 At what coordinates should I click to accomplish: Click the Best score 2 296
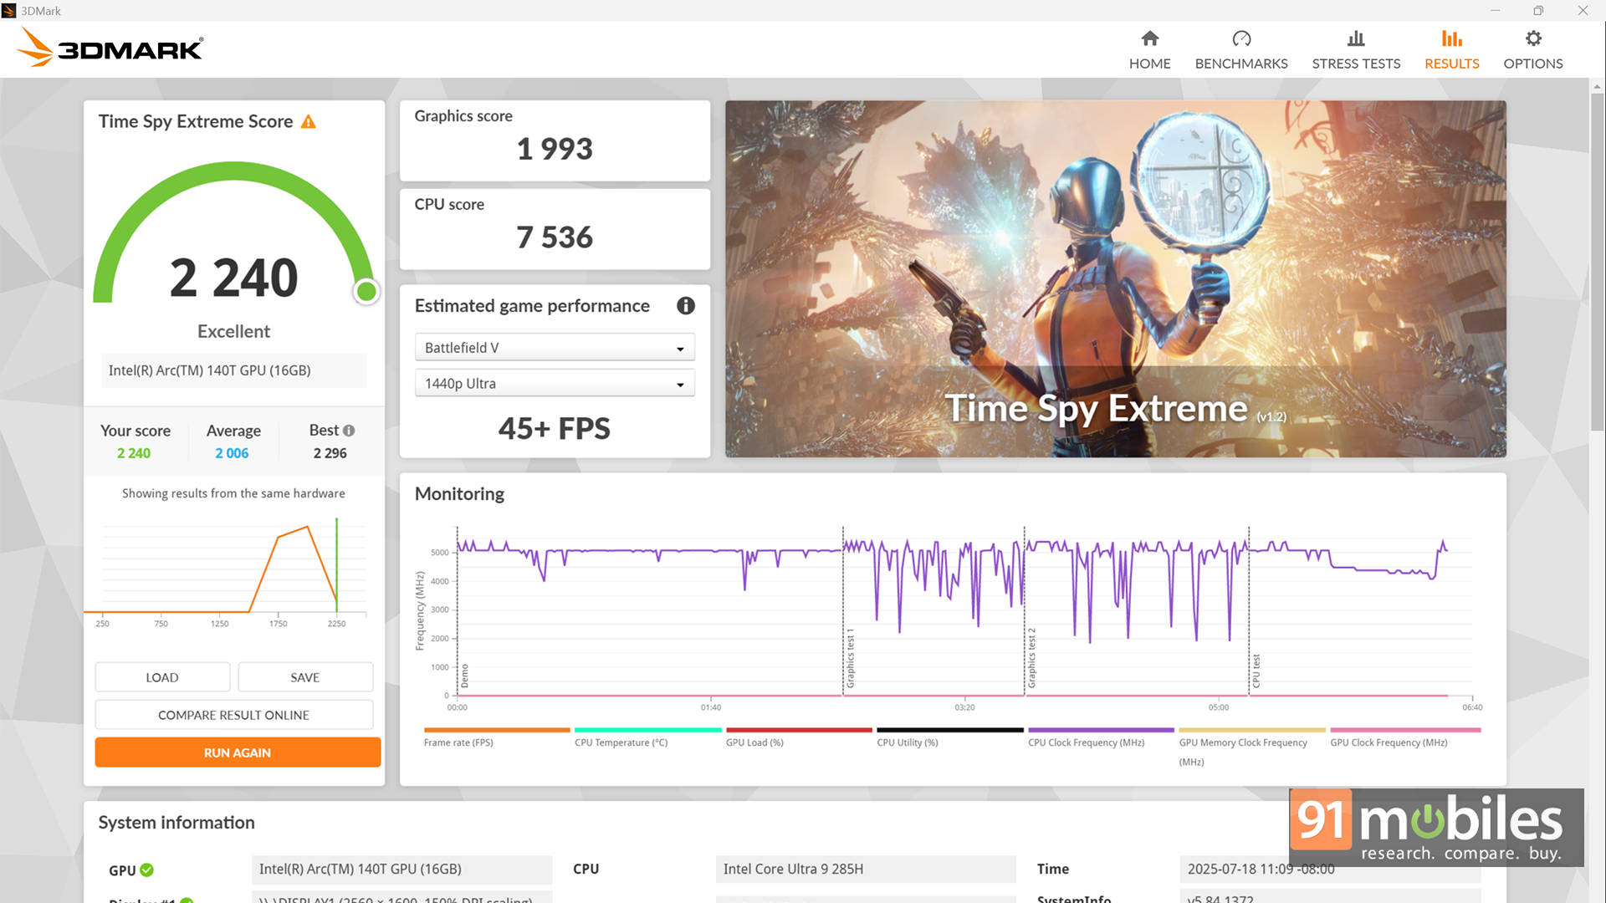click(x=330, y=453)
